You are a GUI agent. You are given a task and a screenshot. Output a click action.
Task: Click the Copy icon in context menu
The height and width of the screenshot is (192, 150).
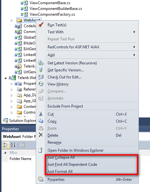click(x=41, y=121)
